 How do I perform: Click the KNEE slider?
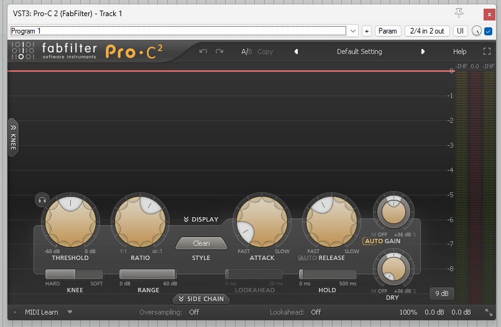tap(74, 274)
